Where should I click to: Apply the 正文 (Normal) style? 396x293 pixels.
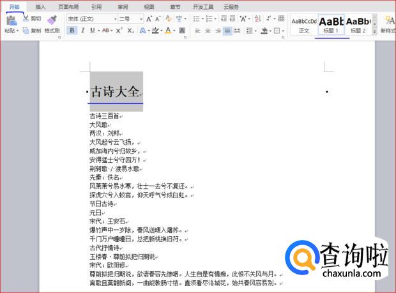[x=304, y=24]
